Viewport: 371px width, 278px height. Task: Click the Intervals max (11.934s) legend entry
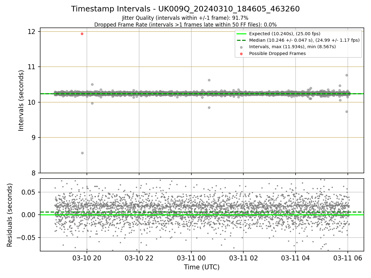pyautogui.click(x=288, y=47)
